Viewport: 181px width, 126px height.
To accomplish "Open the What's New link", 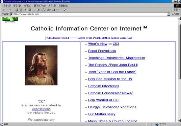I will [x=98, y=44].
